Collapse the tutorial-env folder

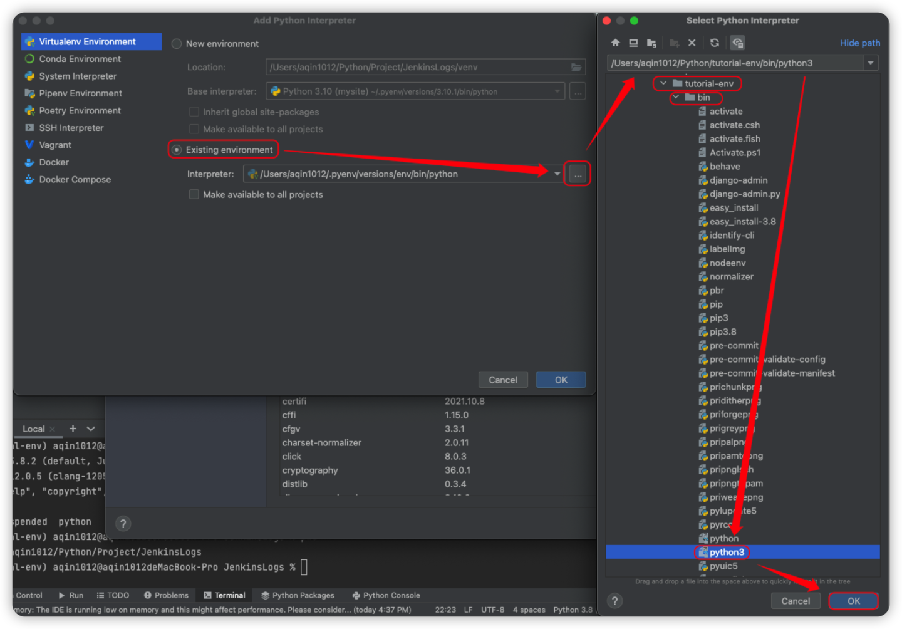coord(663,83)
